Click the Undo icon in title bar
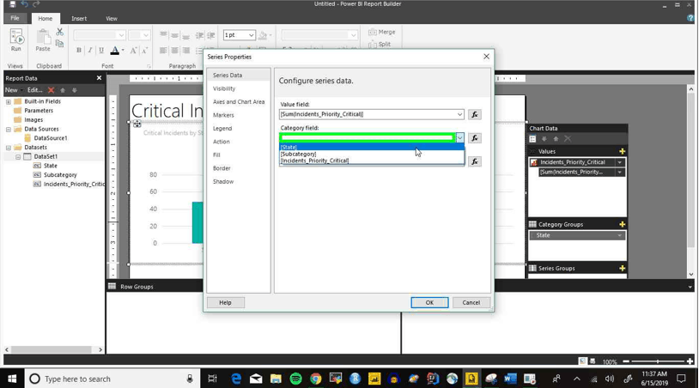Image resolution: width=699 pixels, height=388 pixels. tap(25, 4)
